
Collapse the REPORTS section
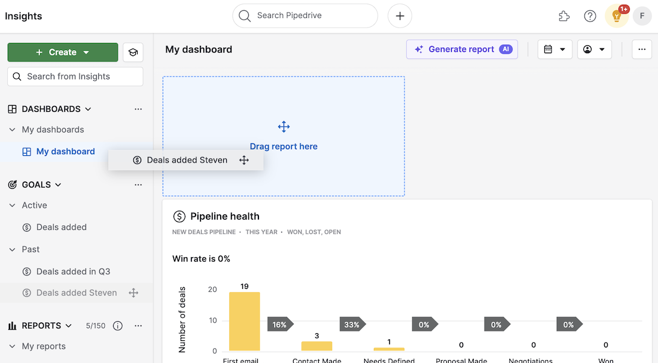[68, 326]
